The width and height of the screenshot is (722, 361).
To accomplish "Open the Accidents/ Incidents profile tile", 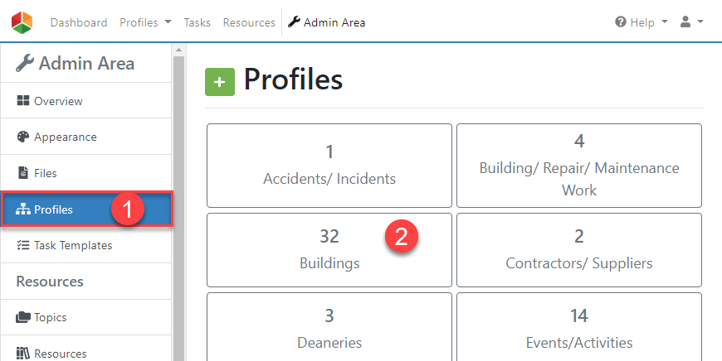I will (329, 166).
